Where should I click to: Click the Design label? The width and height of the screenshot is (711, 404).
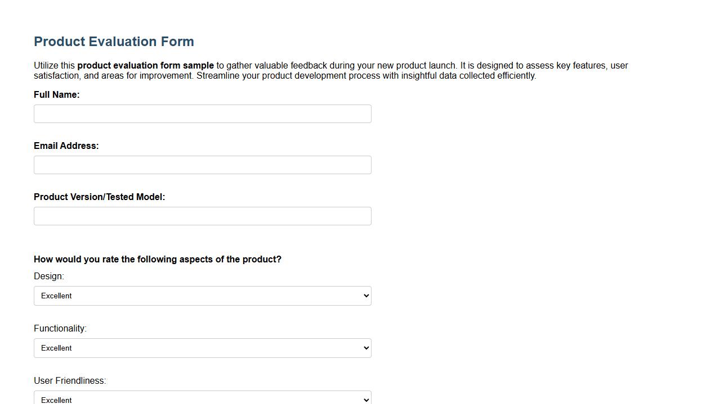(x=48, y=276)
